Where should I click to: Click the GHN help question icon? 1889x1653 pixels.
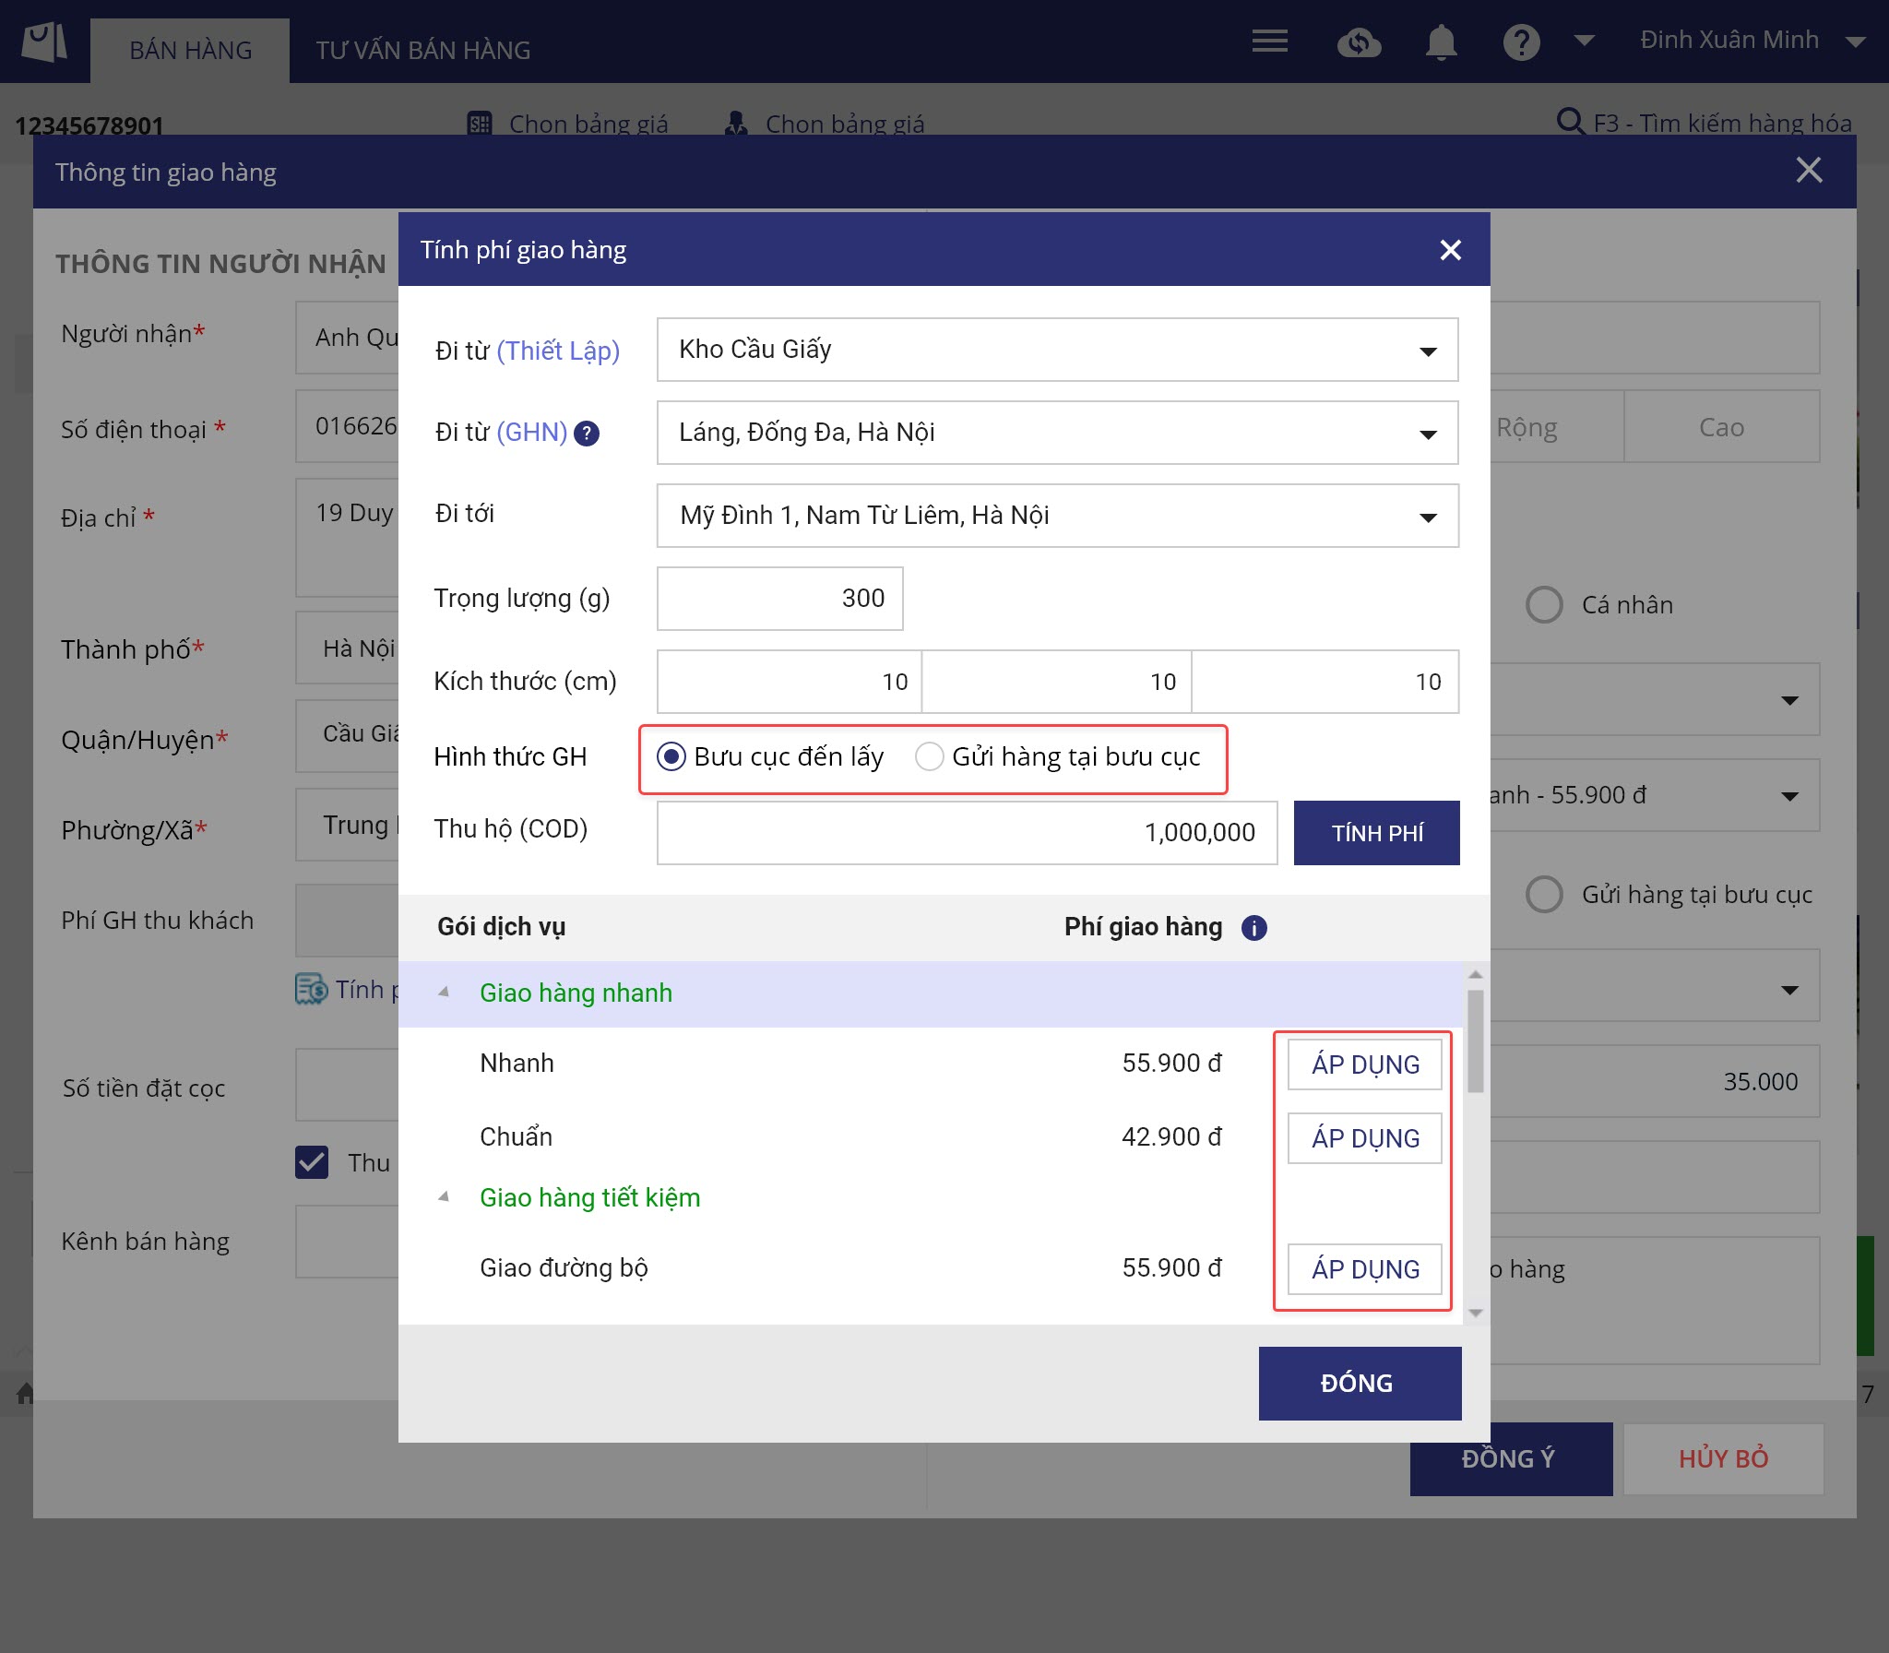587,433
